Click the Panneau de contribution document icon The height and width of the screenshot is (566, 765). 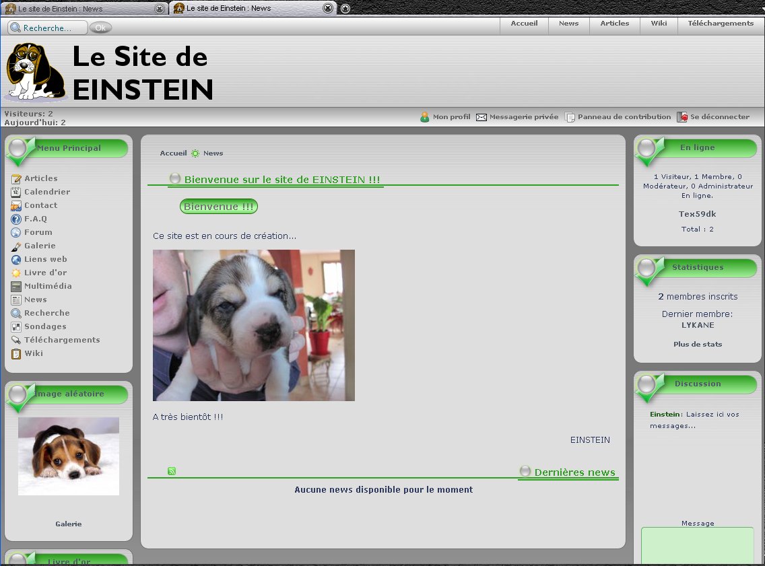[569, 117]
